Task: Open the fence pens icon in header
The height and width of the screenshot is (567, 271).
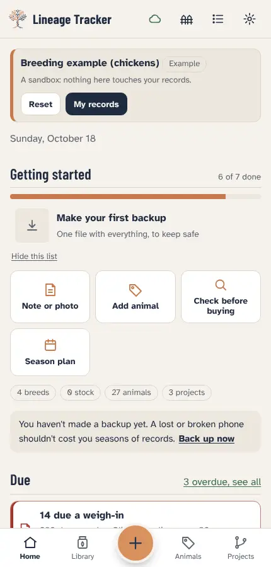Action: (187, 19)
